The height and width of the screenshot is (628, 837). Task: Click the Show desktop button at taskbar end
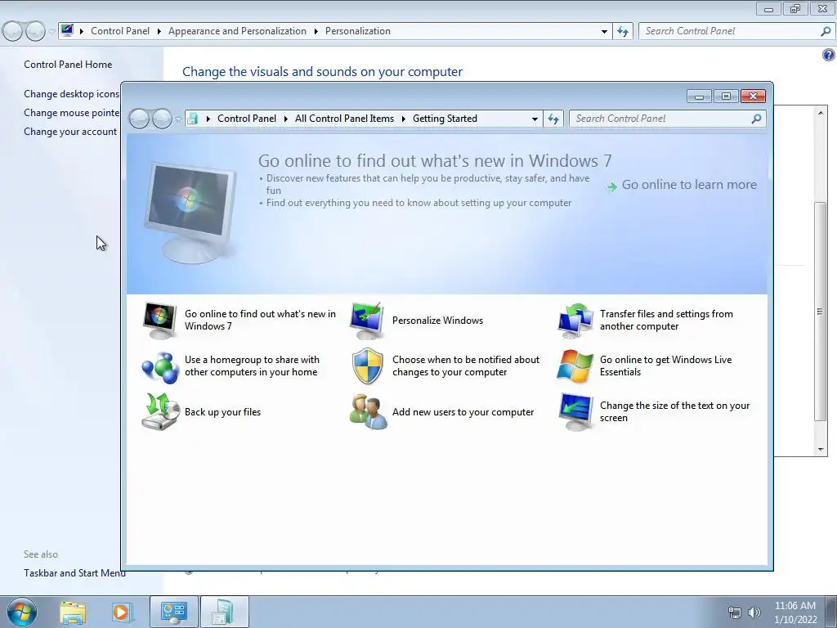pos(831,612)
